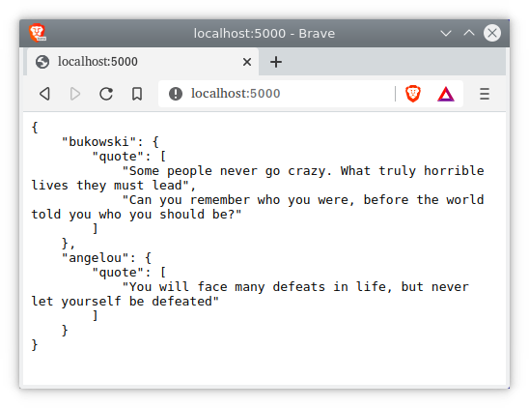Image resolution: width=529 pixels, height=408 pixels.
Task: Open the not-secure site info icon
Action: click(x=176, y=94)
